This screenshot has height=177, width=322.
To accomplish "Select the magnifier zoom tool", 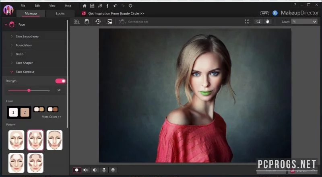I will [258, 22].
